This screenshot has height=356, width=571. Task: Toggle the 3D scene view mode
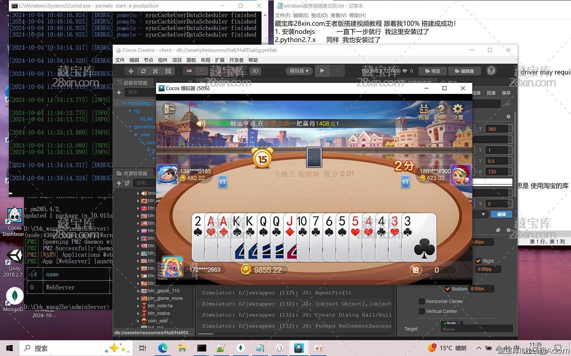pos(255,71)
